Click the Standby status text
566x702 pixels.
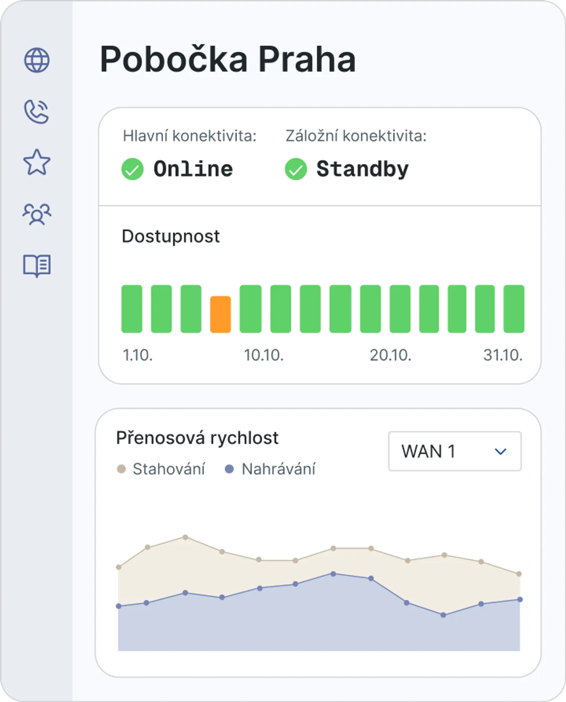click(x=362, y=169)
